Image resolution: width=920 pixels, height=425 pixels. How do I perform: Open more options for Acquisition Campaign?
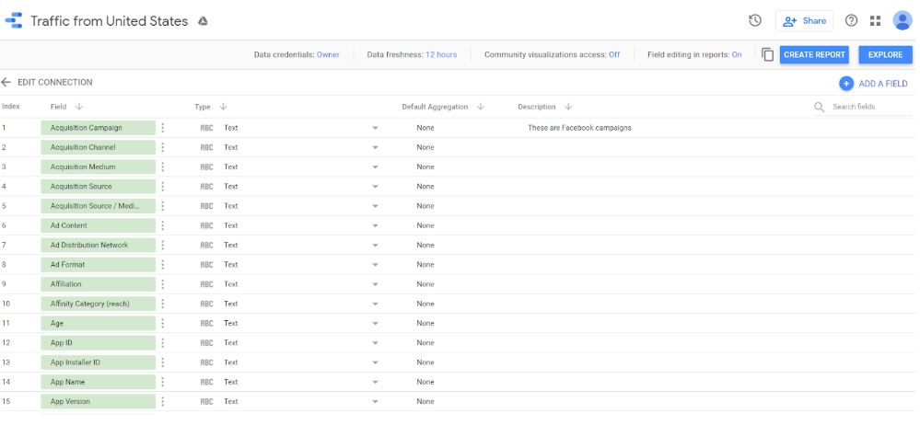162,128
